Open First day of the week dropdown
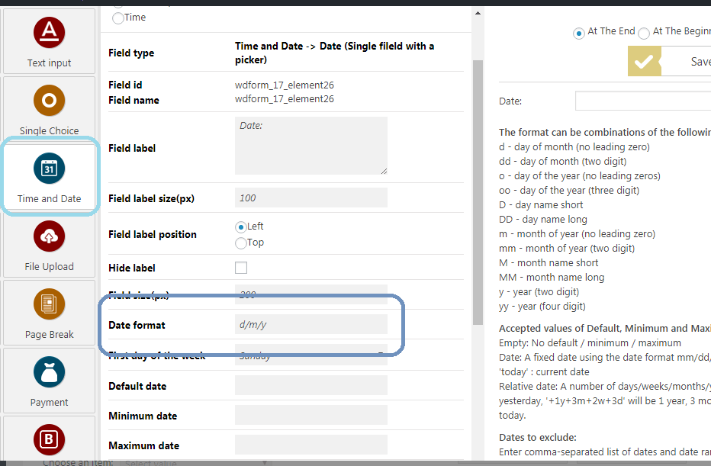The height and width of the screenshot is (466, 711). coord(310,355)
